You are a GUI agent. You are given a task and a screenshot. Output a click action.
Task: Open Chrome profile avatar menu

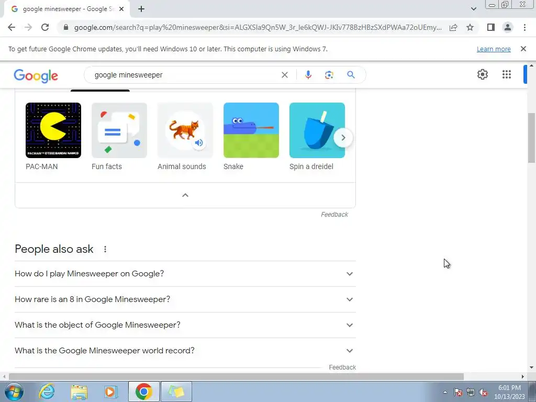tap(508, 27)
